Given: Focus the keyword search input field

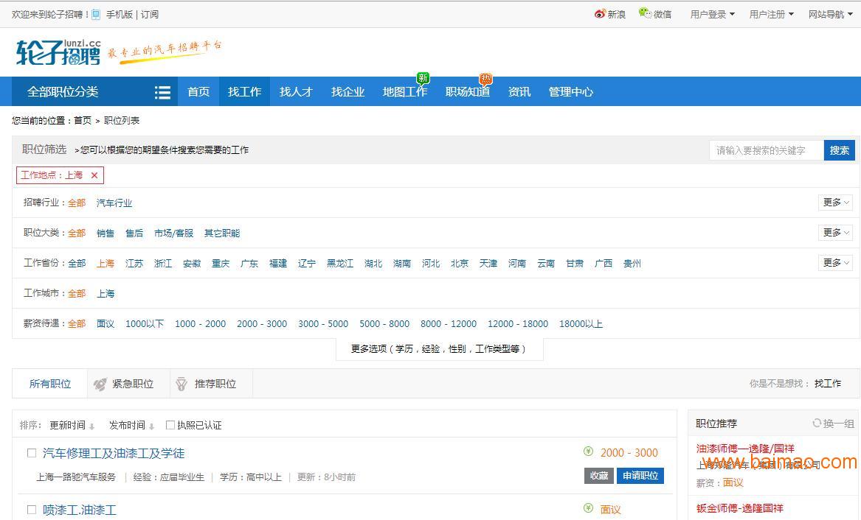Looking at the screenshot, I should [x=767, y=151].
